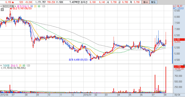
Task: Select the price 120-day moving average legend
Action: (x=43, y=6)
